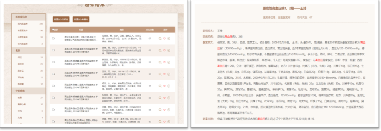
Task: Tick the select-all checkbox in the table header
Action: coord(53,30)
